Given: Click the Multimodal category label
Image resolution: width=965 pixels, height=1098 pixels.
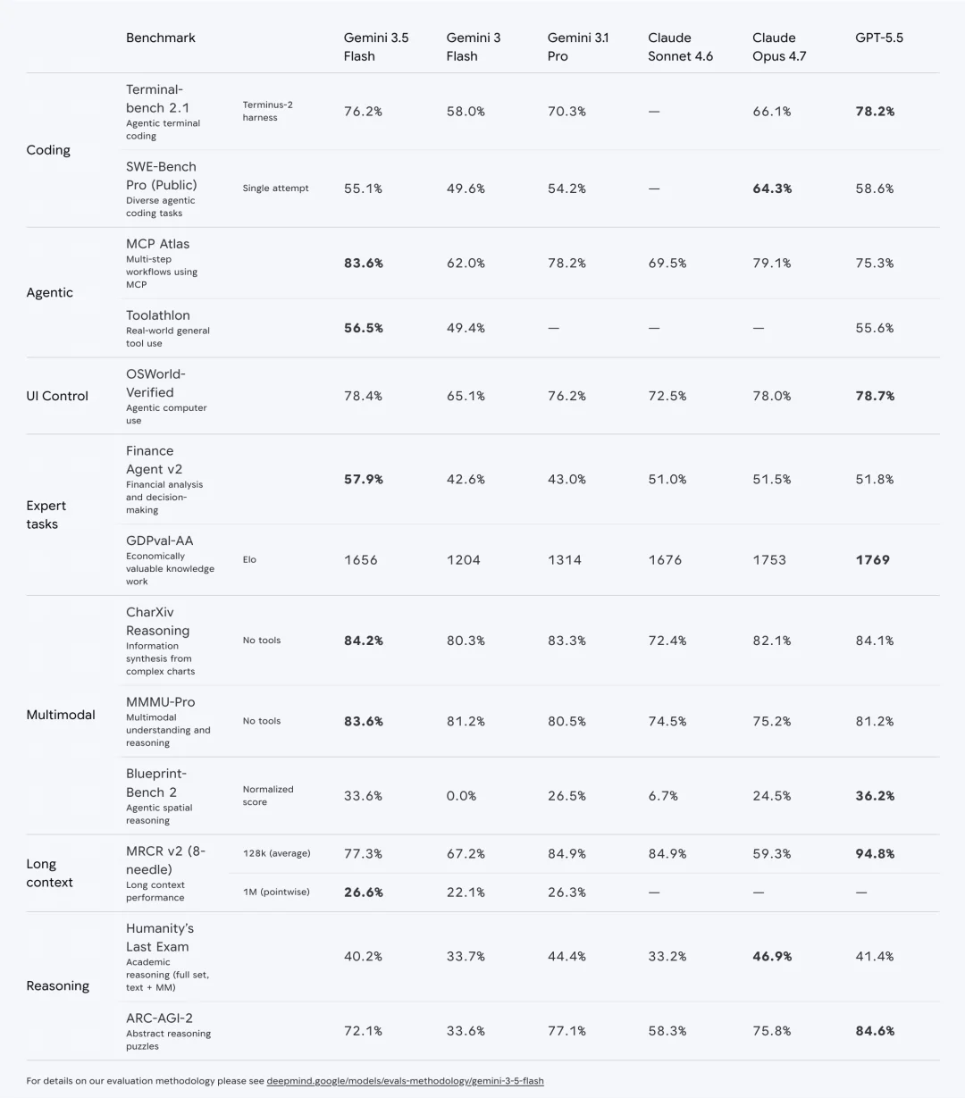Looking at the screenshot, I should tap(61, 715).
